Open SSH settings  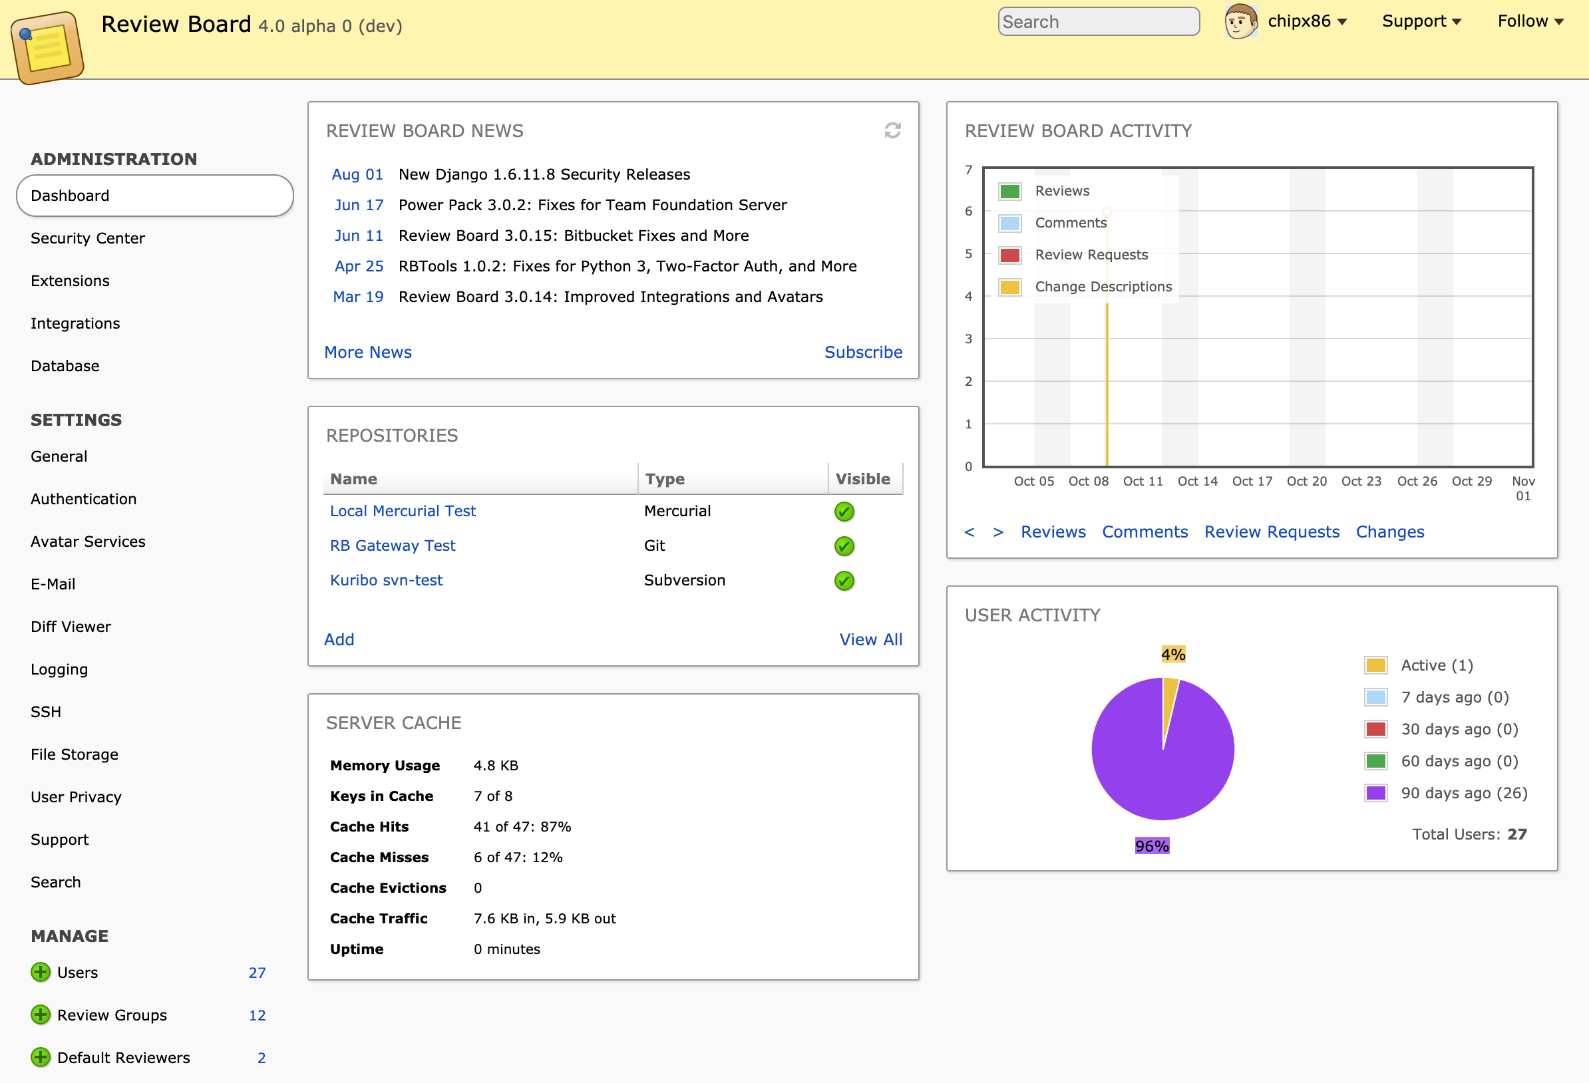click(46, 712)
